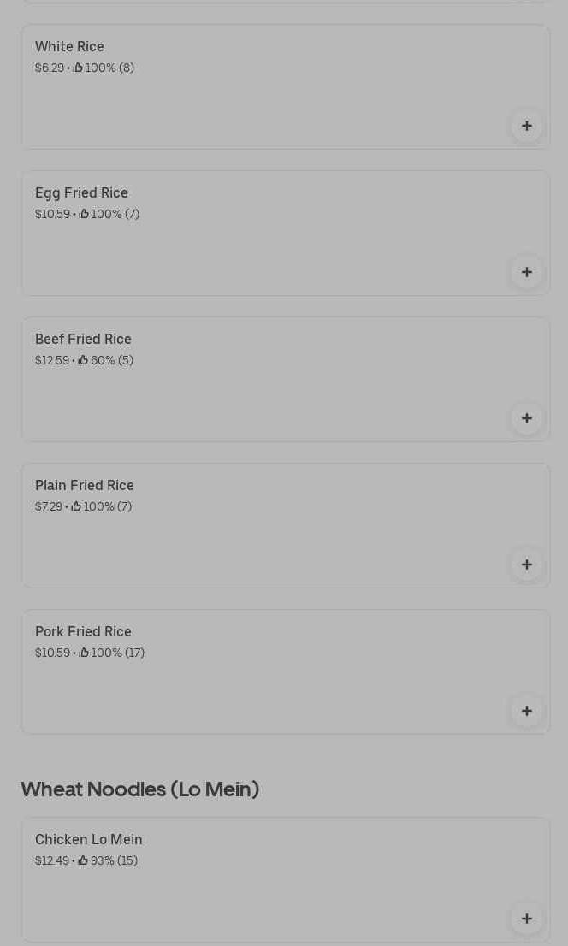This screenshot has width=568, height=946.
Task: Click the thumbs-up icon under Beef Fried Rice
Action: (83, 360)
